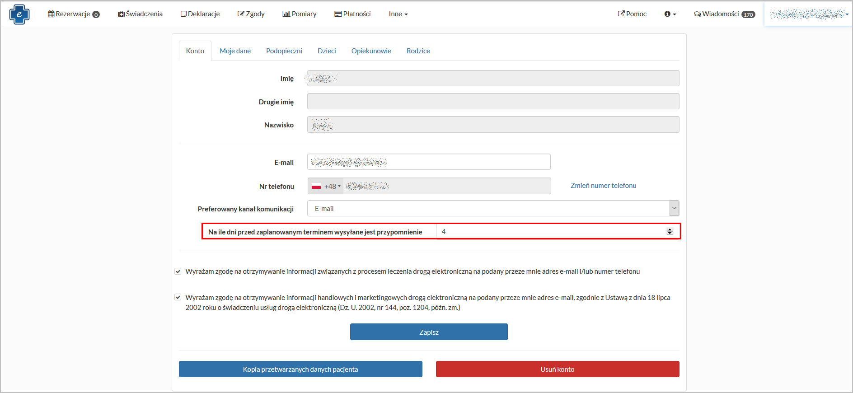
Task: Click the Zapisz button
Action: pos(429,332)
